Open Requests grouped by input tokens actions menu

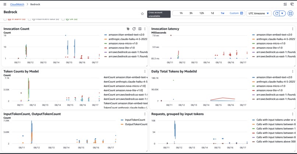tap(293, 114)
